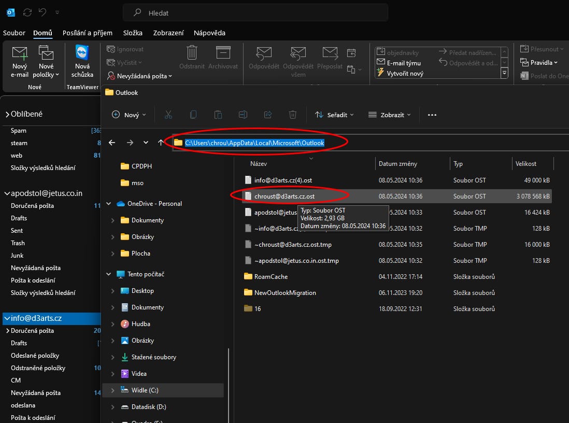The height and width of the screenshot is (423, 569).
Task: Sort by Název column header
Action: click(x=259, y=164)
